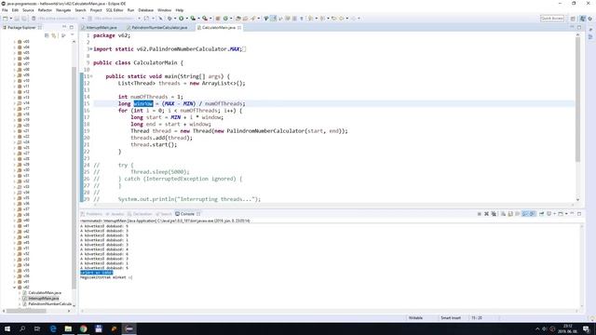The width and height of the screenshot is (596, 335).
Task: Toggle the main method fold on line 11
Action: pyautogui.click(x=91, y=76)
